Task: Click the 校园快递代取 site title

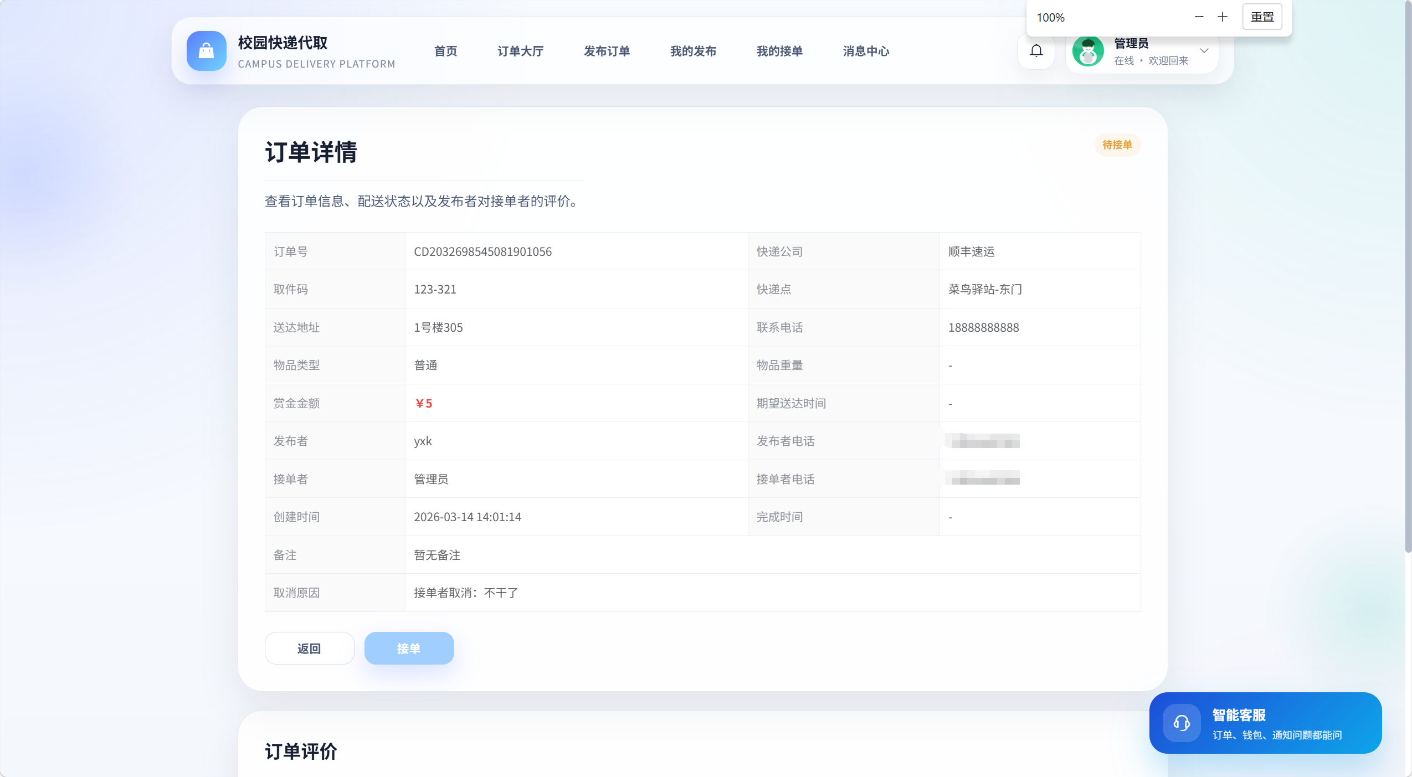Action: (283, 43)
